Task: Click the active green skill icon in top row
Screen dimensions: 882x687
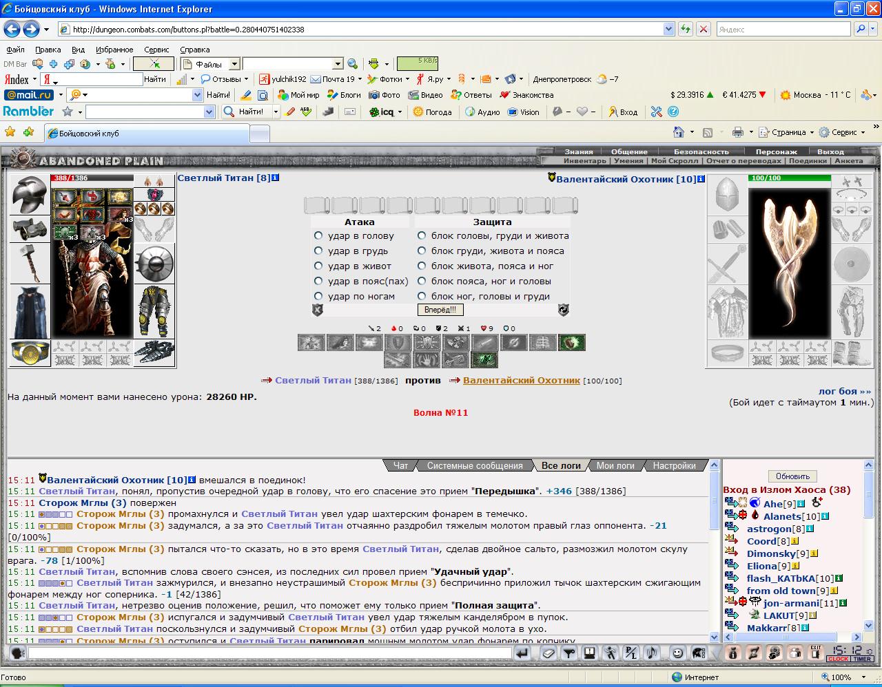Action: click(x=571, y=342)
